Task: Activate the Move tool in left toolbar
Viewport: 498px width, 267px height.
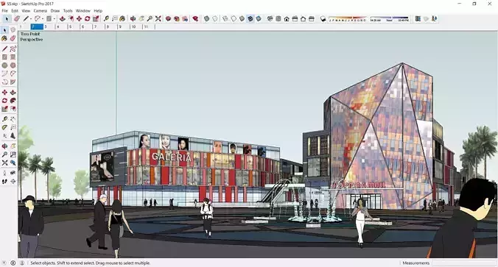Action: [x=4, y=92]
